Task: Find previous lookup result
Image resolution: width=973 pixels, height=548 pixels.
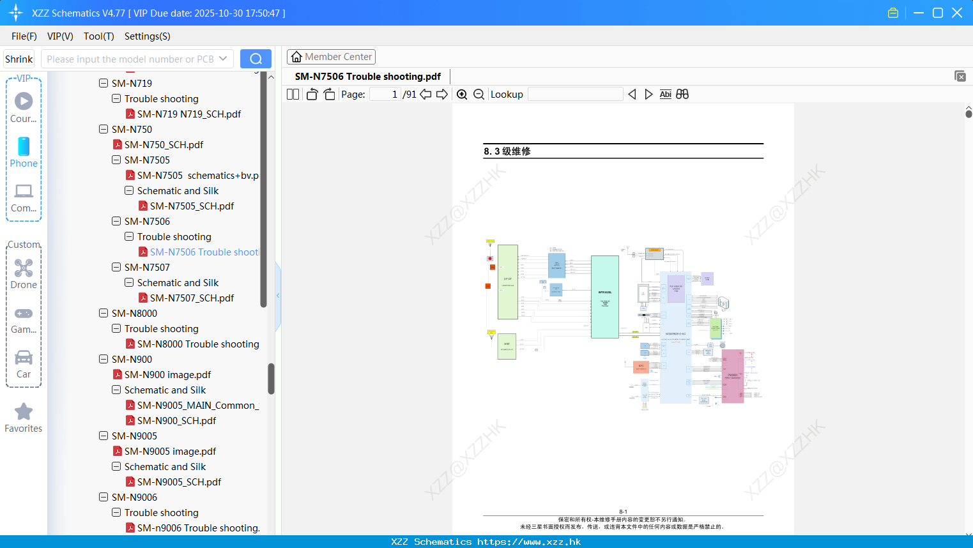Action: 632,94
